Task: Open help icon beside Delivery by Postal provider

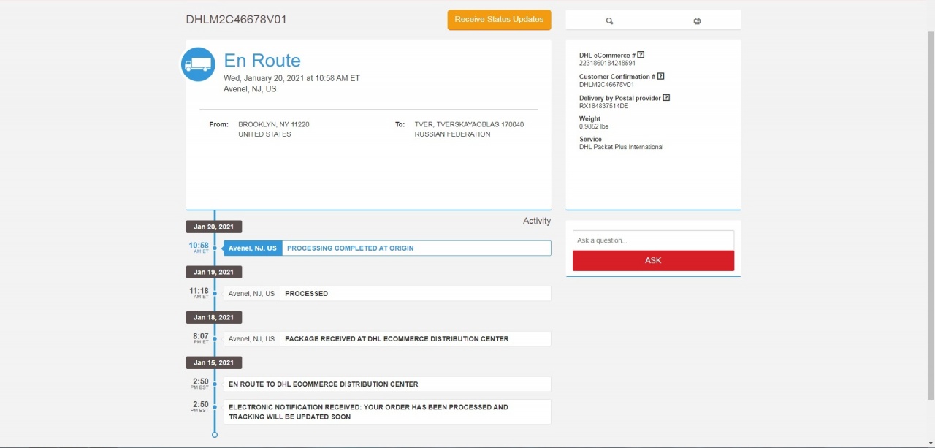Action: [666, 98]
